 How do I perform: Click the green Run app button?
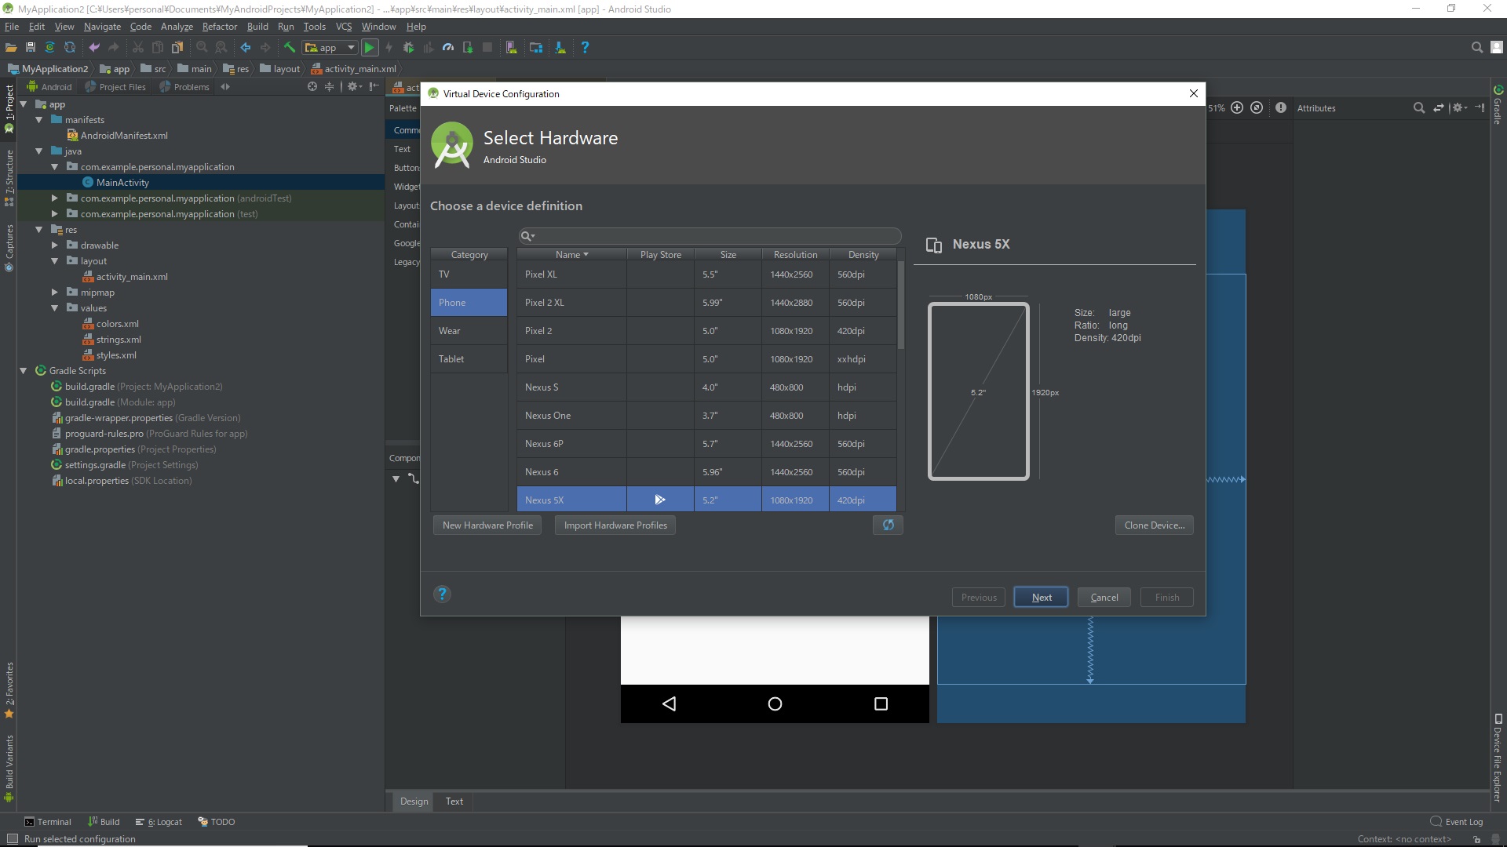[x=369, y=48]
